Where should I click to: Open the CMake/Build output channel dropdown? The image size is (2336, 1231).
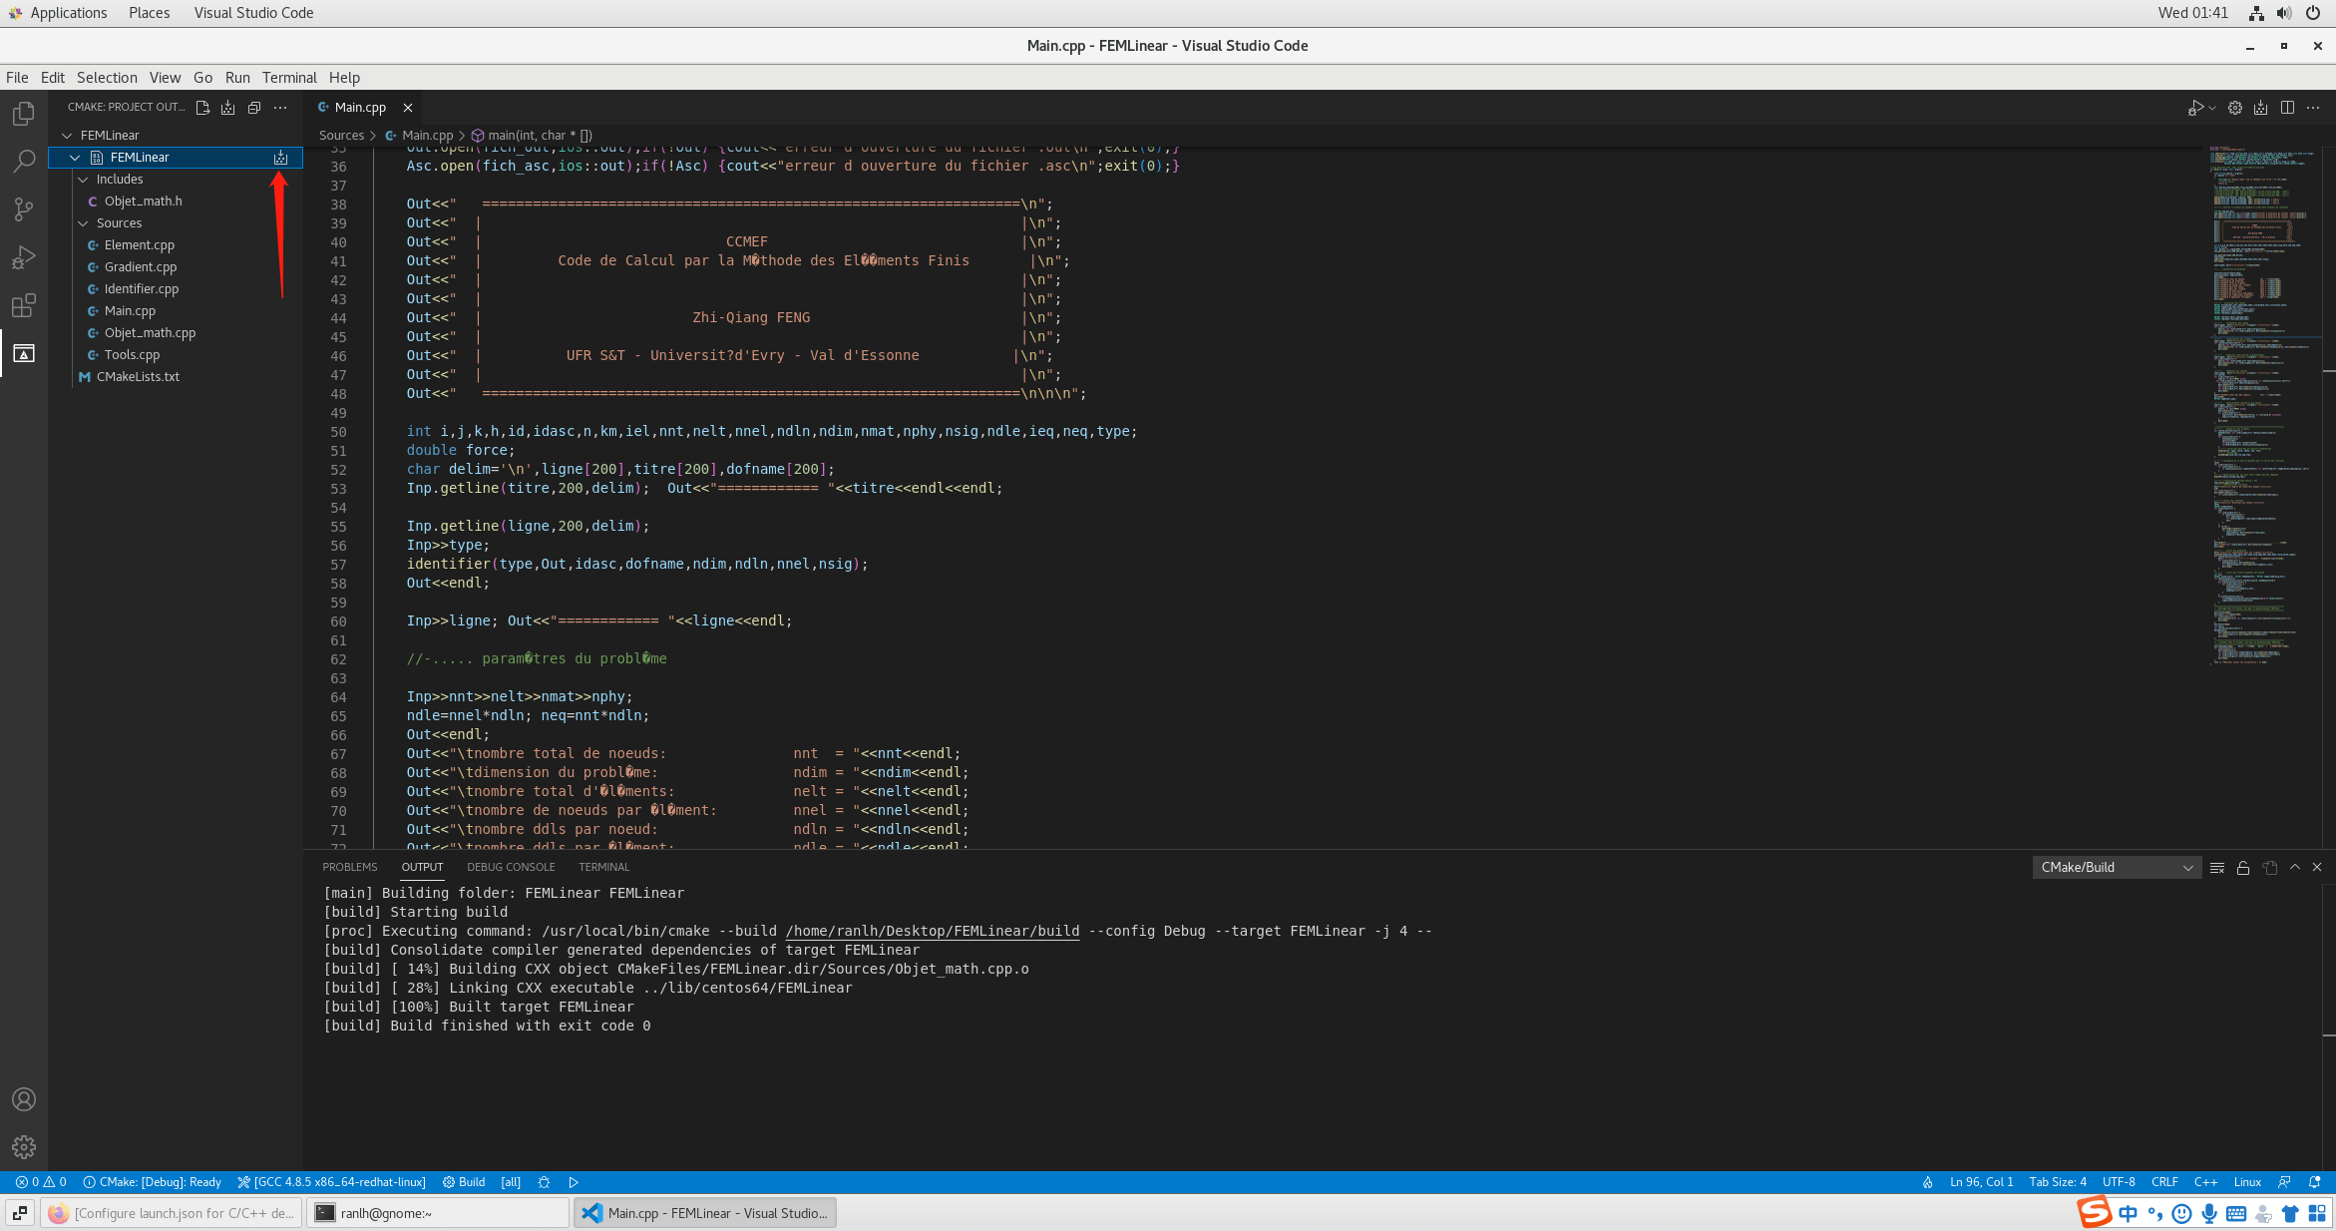(2117, 868)
